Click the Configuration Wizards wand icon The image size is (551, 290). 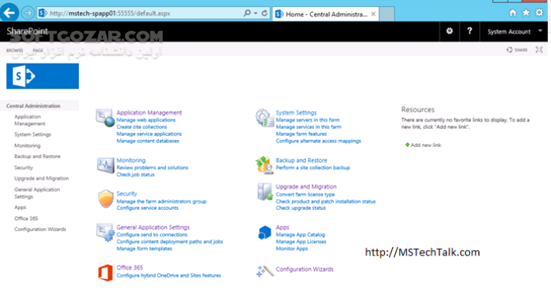(x=264, y=271)
